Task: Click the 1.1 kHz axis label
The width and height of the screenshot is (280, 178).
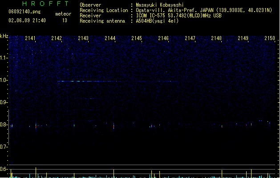Action: 4,58
